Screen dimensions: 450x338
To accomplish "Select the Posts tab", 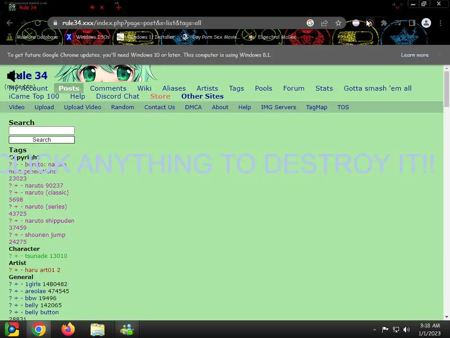I will pos(69,88).
